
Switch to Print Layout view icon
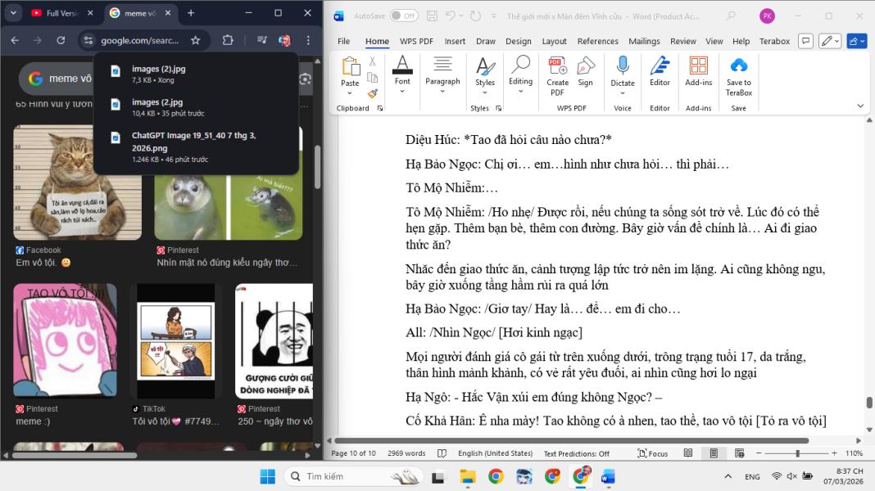pos(714,453)
